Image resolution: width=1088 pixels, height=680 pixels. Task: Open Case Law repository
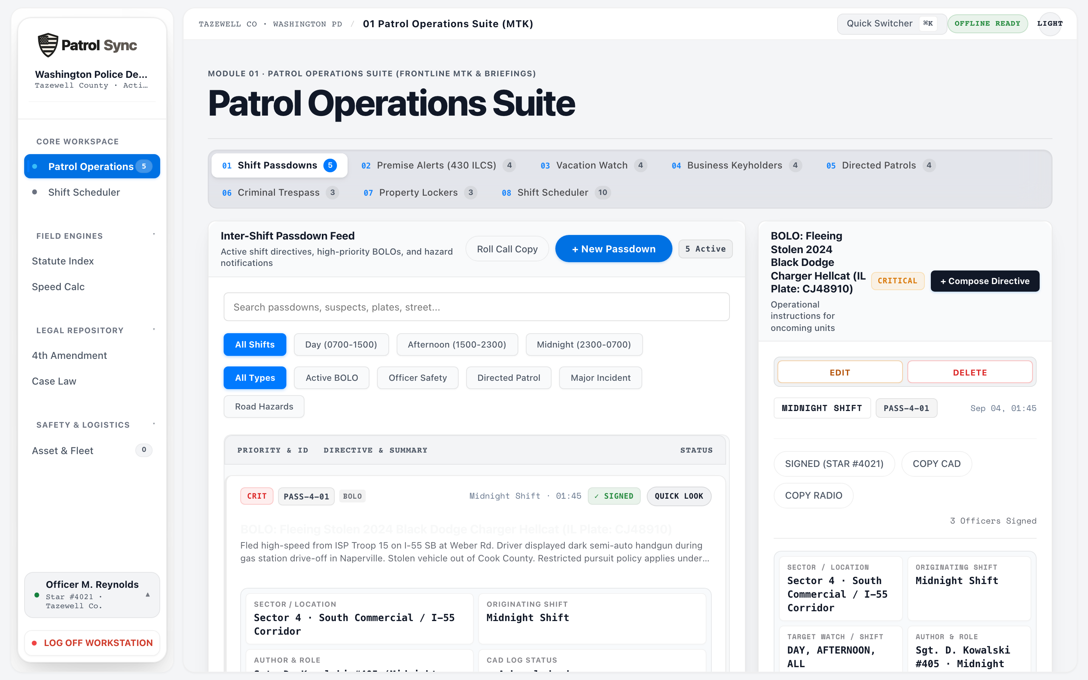click(54, 381)
